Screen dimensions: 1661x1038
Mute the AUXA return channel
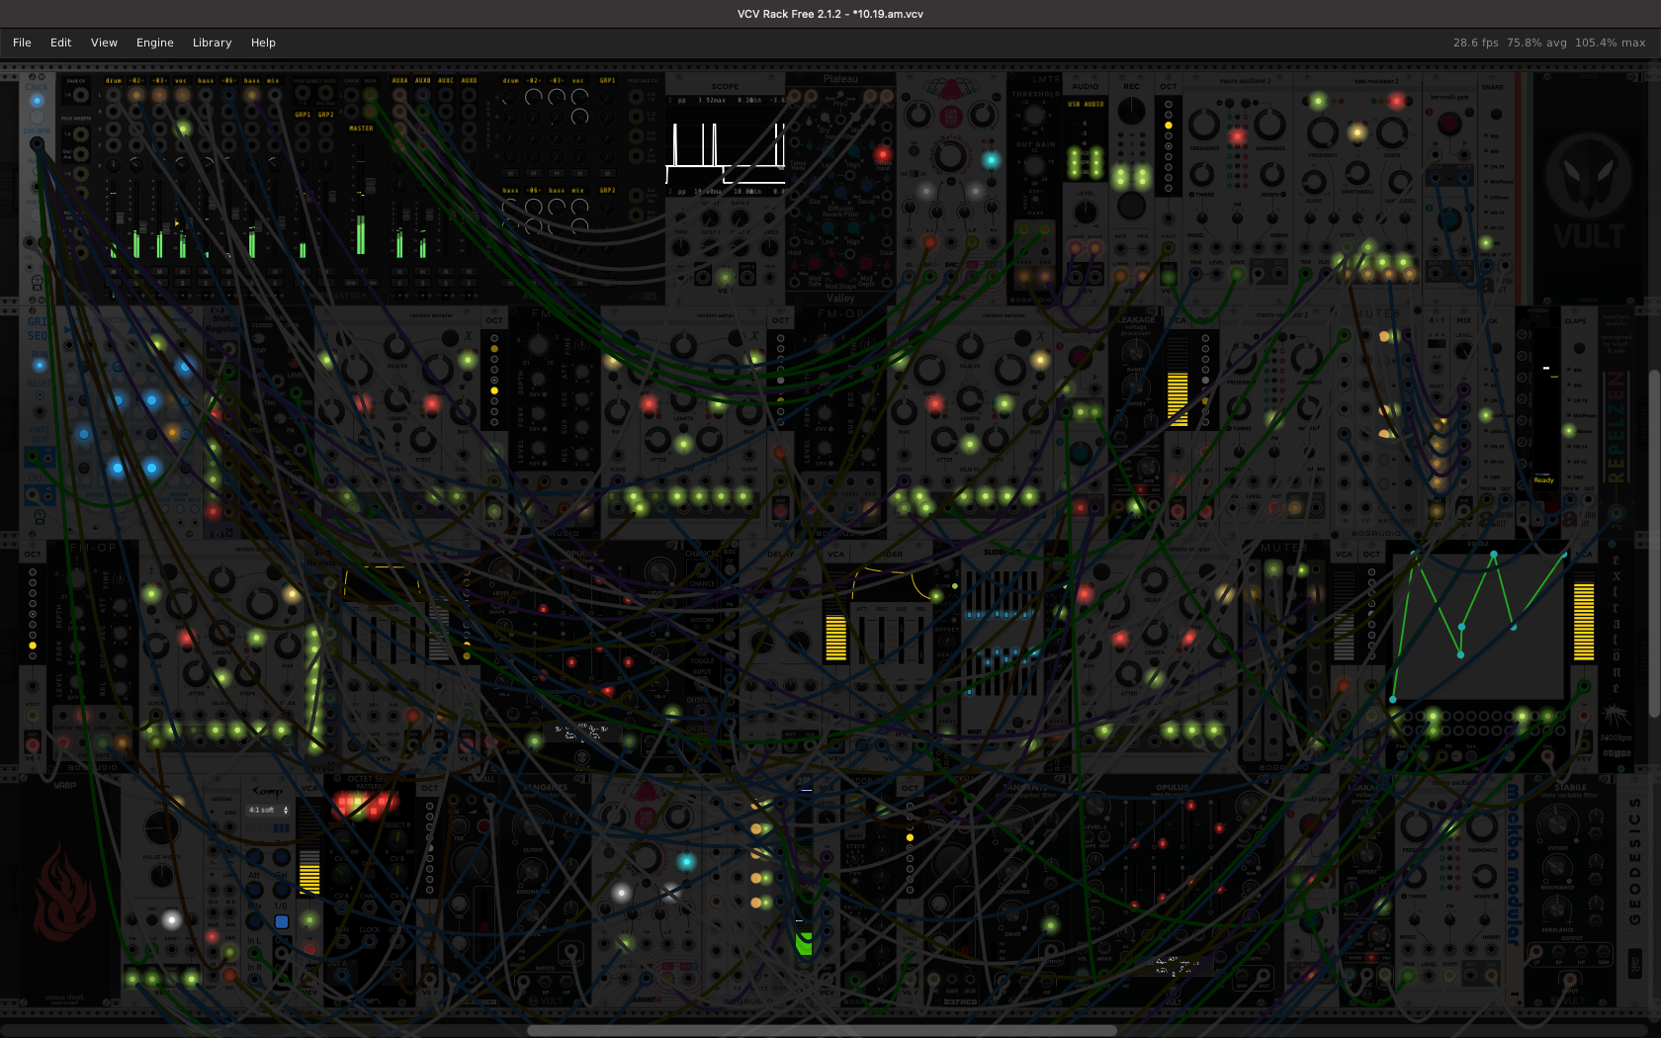(x=399, y=271)
